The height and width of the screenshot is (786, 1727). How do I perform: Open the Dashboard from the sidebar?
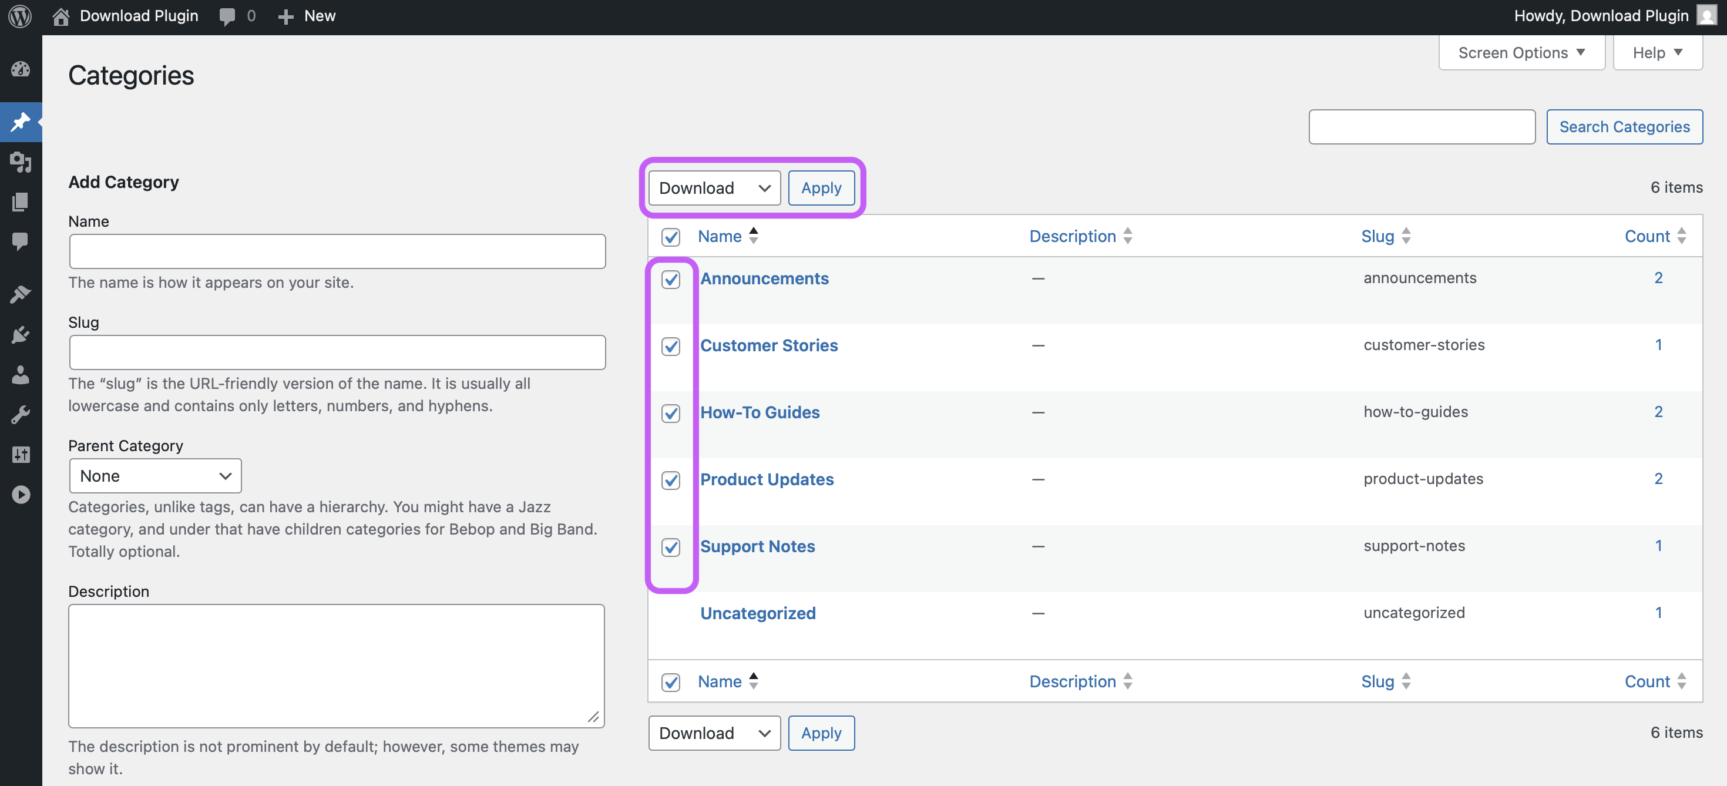pyautogui.click(x=22, y=69)
